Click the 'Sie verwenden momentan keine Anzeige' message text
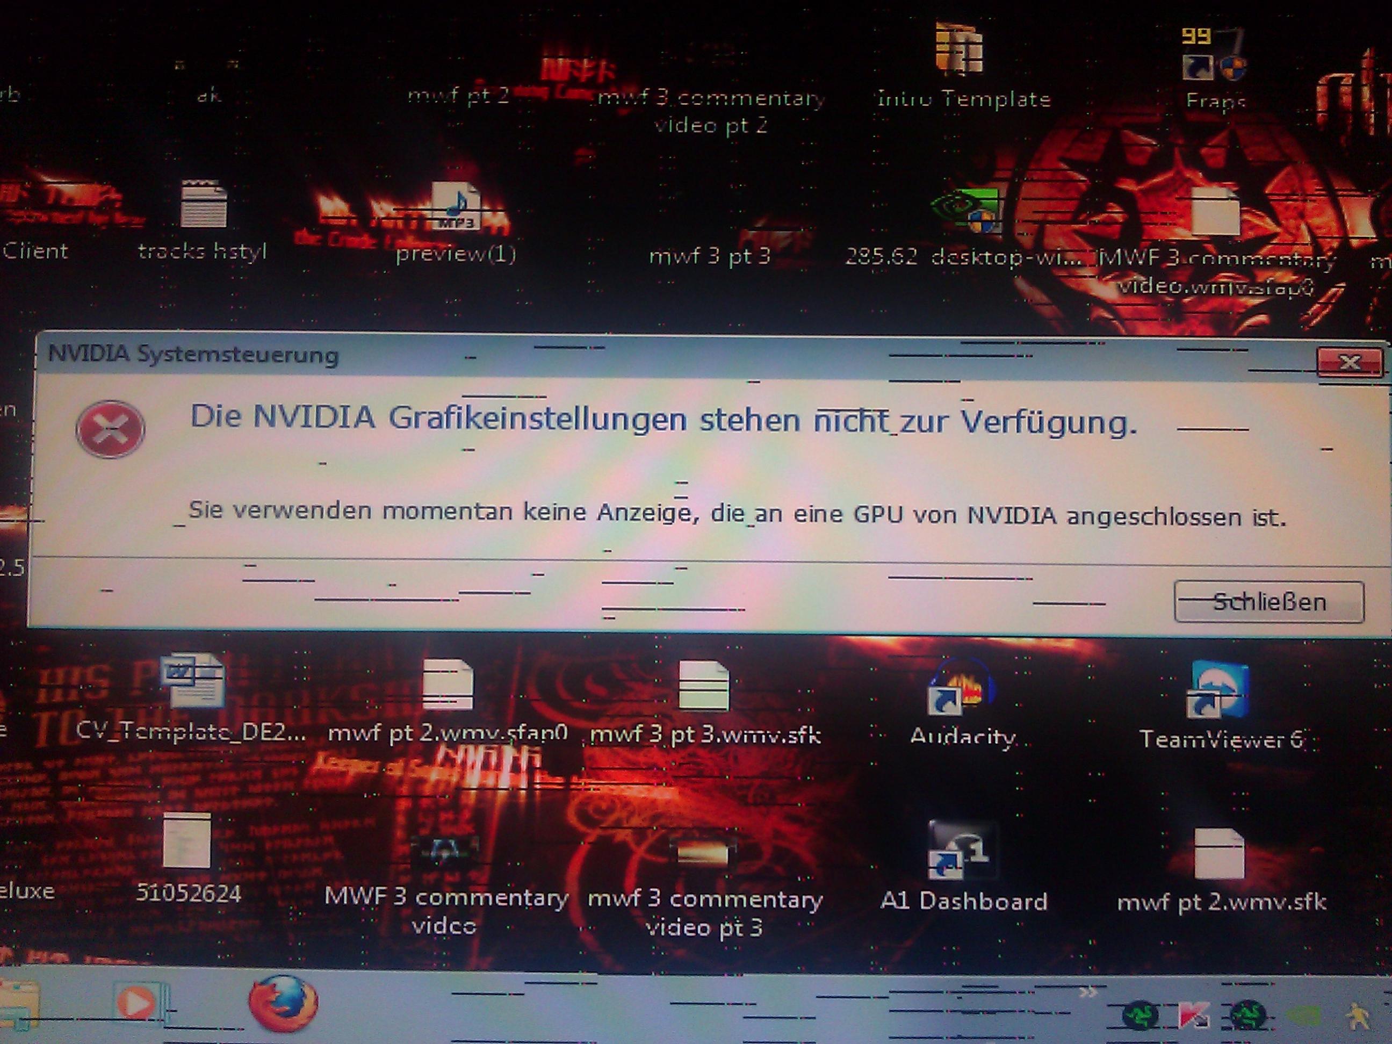Viewport: 1392px width, 1044px height. point(737,515)
